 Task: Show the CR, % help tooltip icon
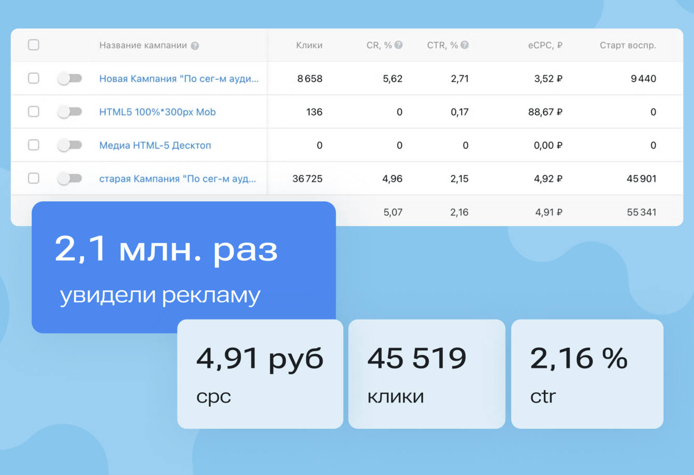(x=398, y=45)
